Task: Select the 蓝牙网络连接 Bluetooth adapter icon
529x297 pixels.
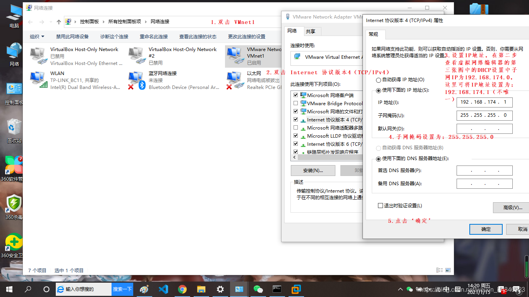Action: pos(137,80)
